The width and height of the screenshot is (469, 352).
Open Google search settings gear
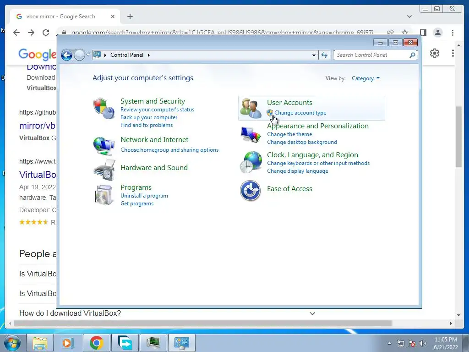pos(435,53)
